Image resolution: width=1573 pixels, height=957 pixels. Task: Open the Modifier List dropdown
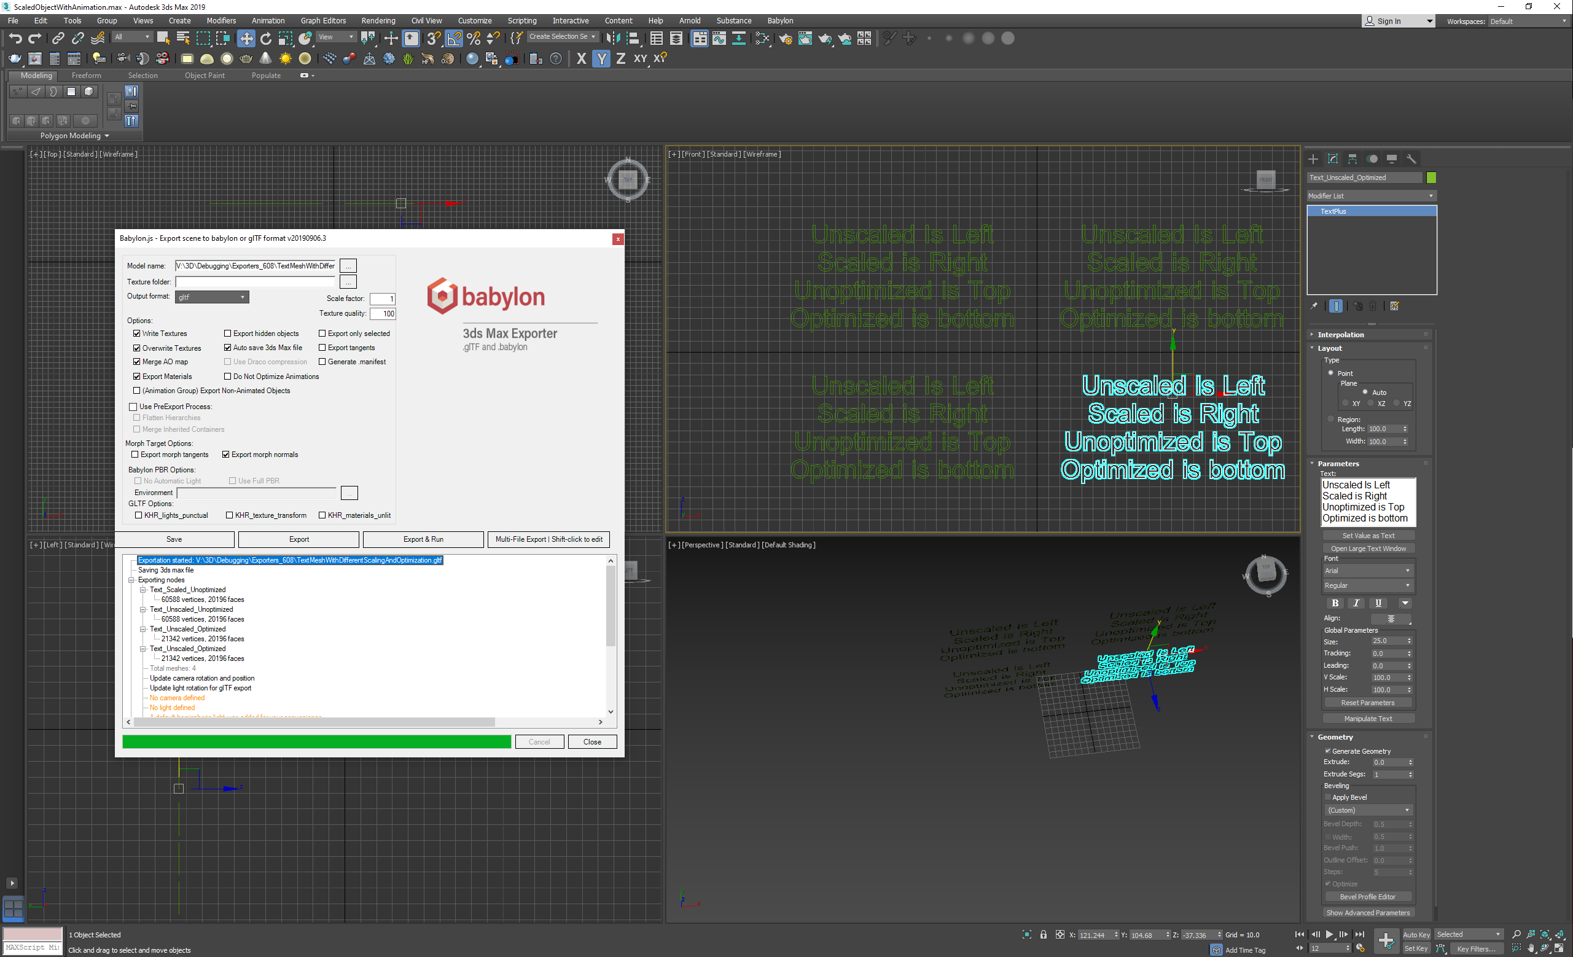click(1370, 196)
